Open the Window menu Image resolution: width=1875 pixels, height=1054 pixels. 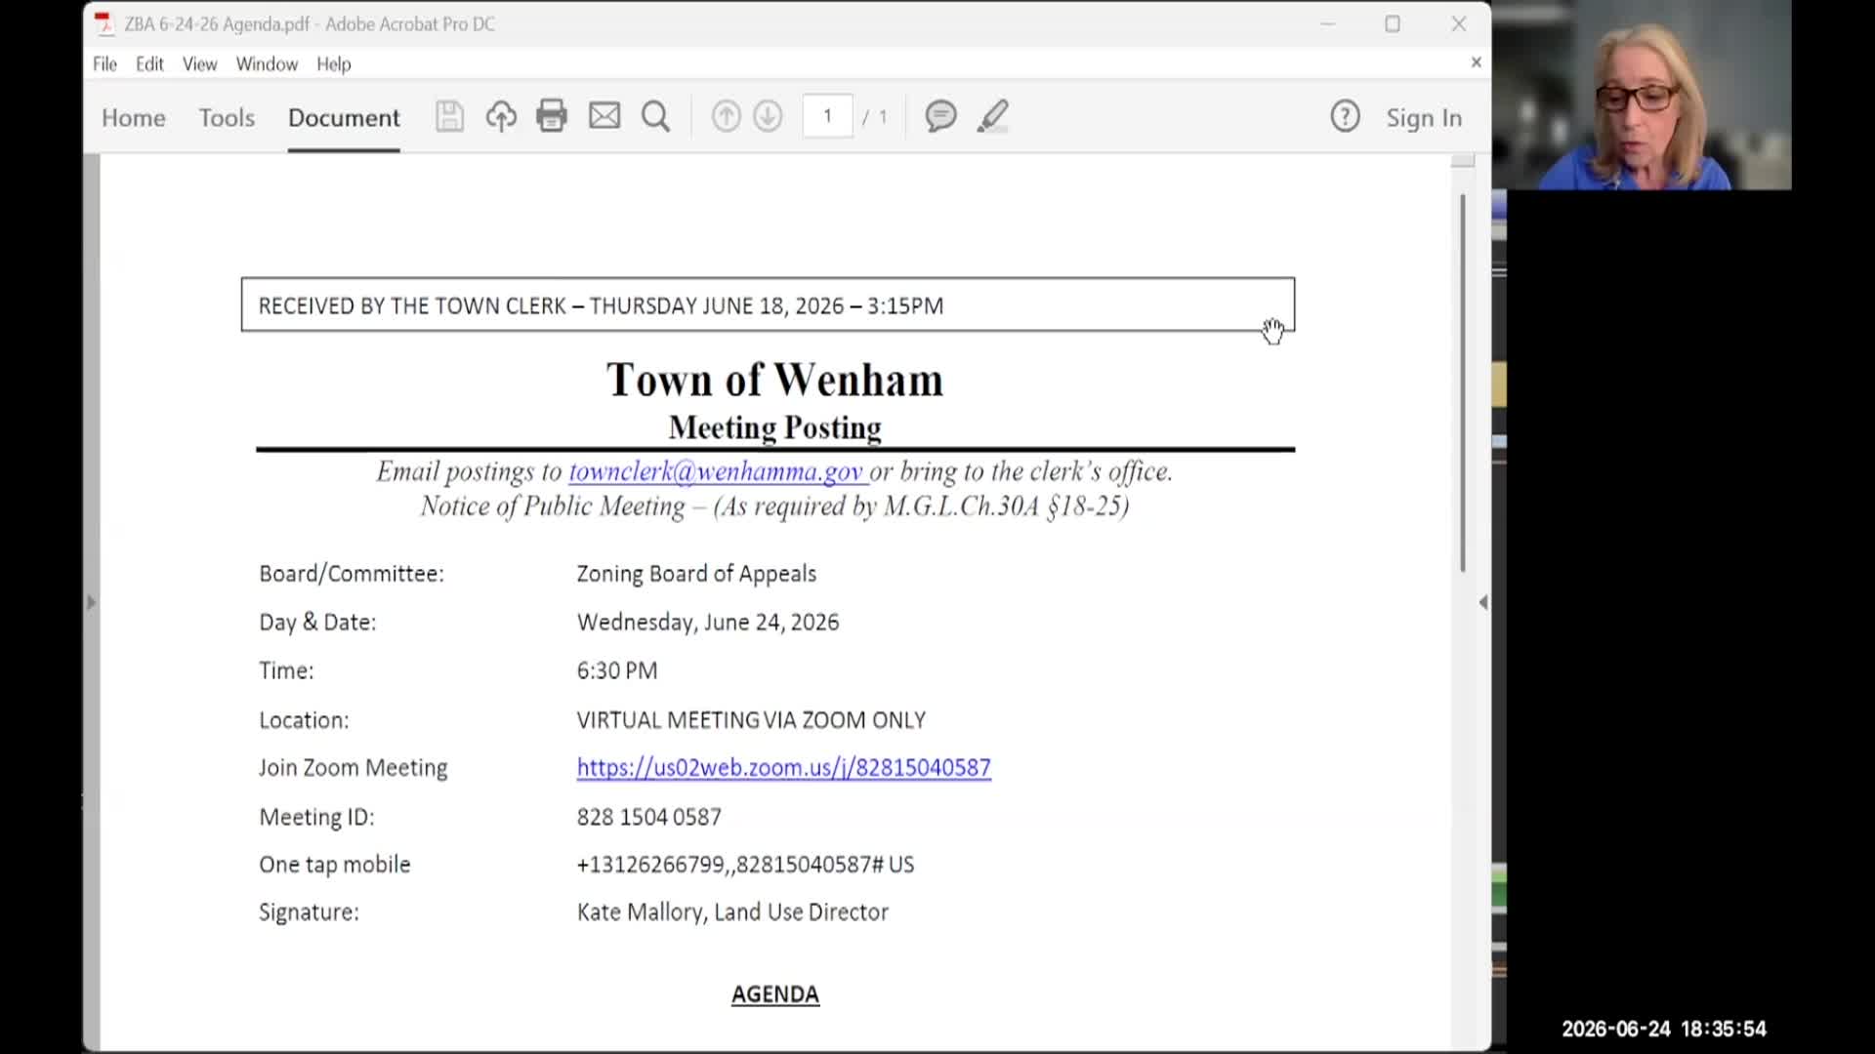click(267, 63)
